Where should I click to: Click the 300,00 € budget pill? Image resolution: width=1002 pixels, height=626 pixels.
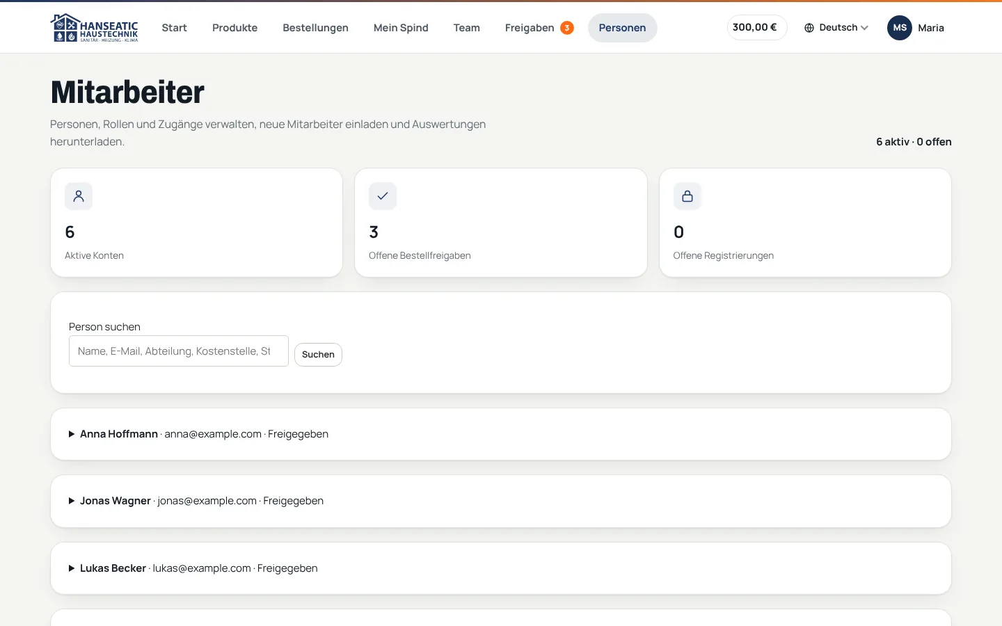[x=757, y=28]
